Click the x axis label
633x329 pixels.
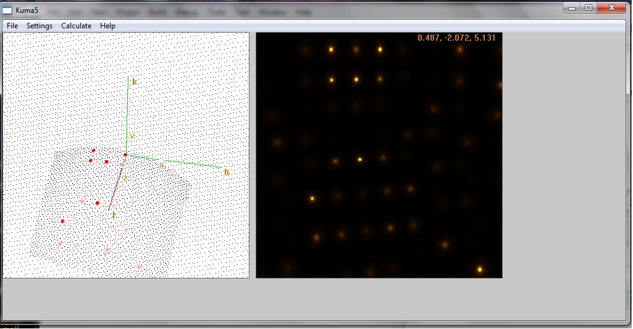(x=161, y=164)
